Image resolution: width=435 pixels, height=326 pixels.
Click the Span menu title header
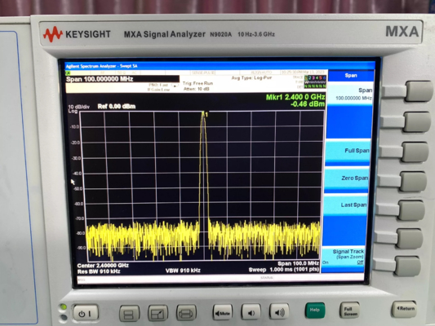coord(351,76)
